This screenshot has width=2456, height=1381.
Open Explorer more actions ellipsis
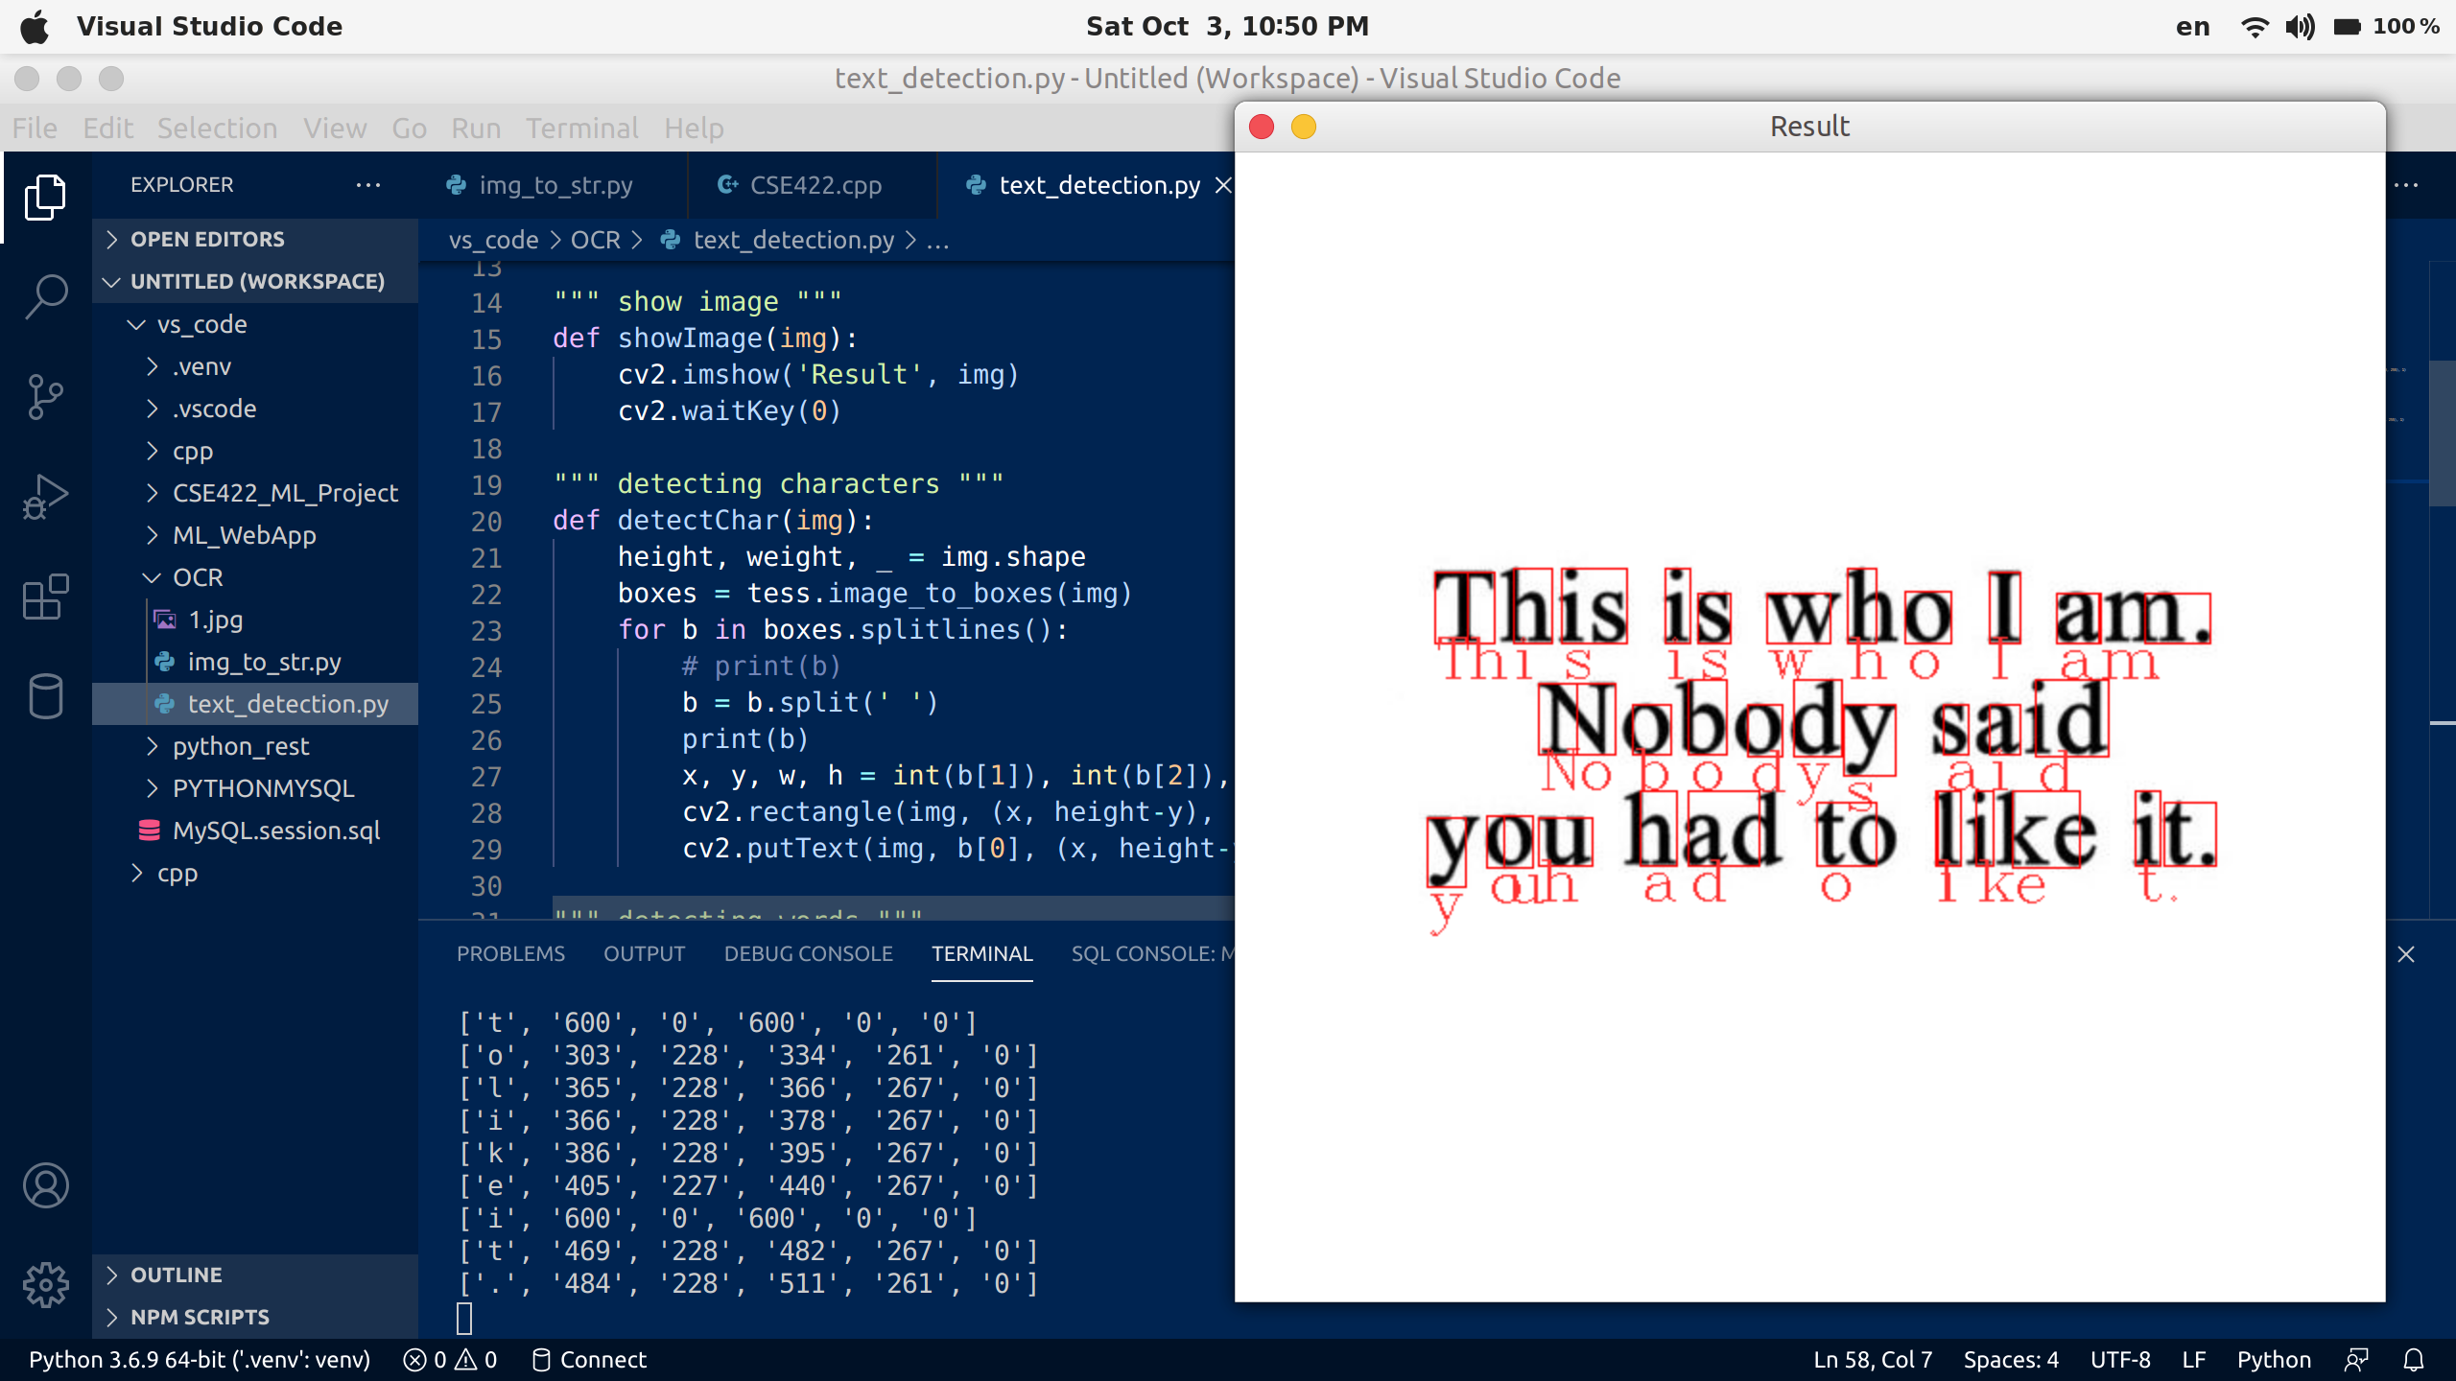(x=368, y=185)
